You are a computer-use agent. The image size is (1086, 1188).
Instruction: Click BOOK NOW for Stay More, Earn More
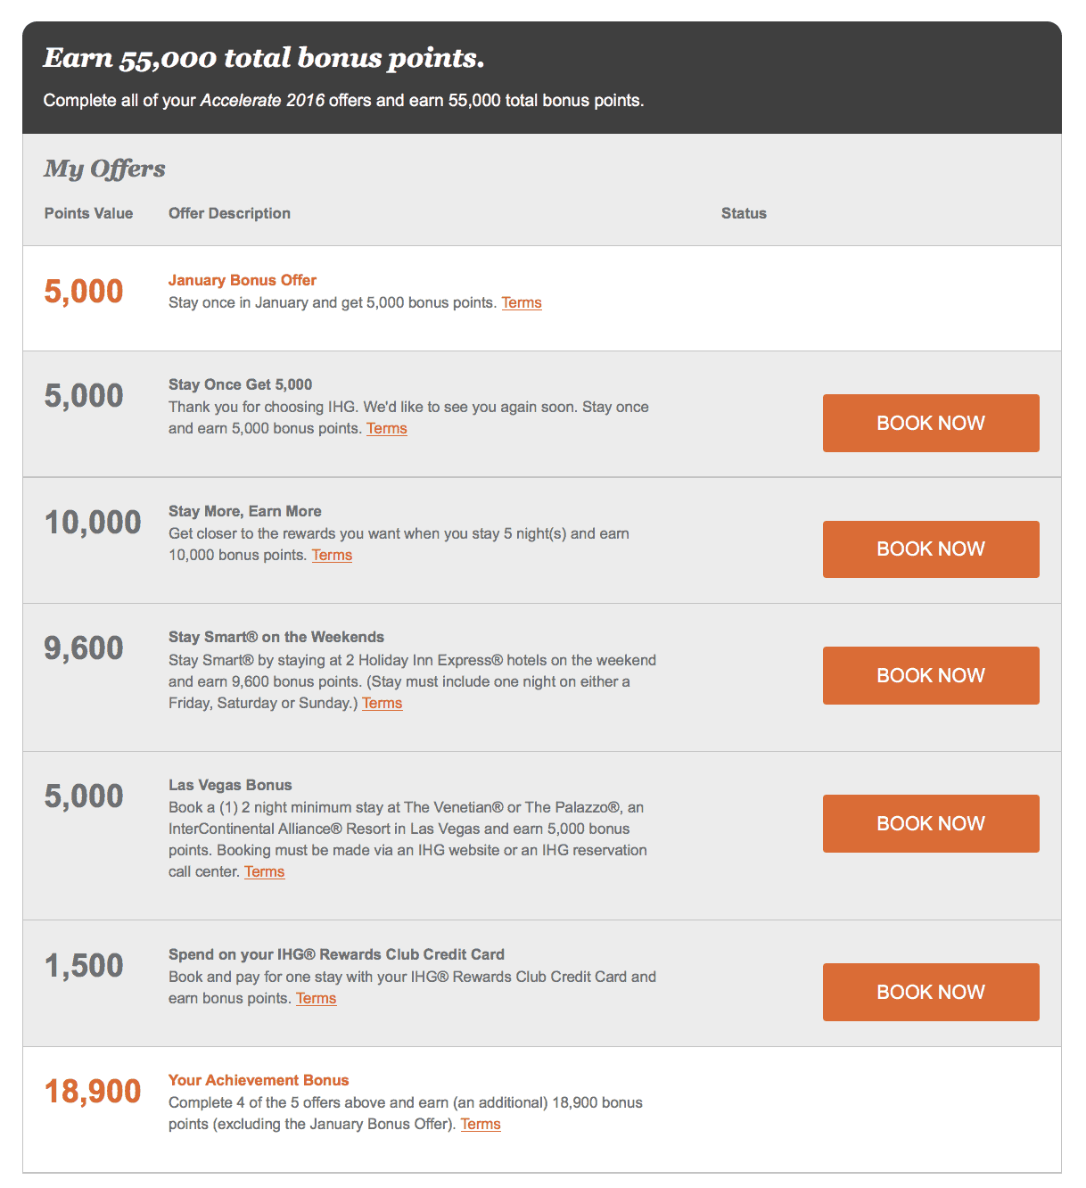click(931, 549)
